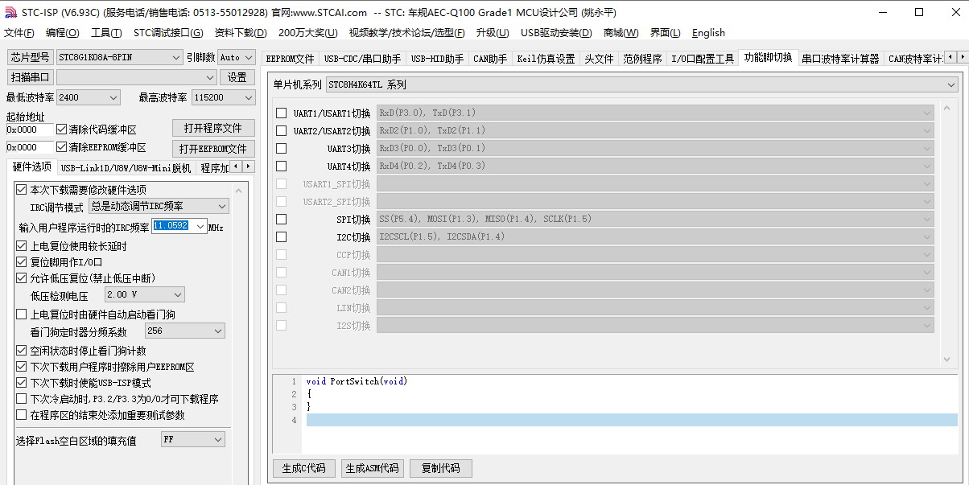Screen dimensions: 969x485
Task: Click code line void PortSwitch(void)
Action: click(357, 381)
